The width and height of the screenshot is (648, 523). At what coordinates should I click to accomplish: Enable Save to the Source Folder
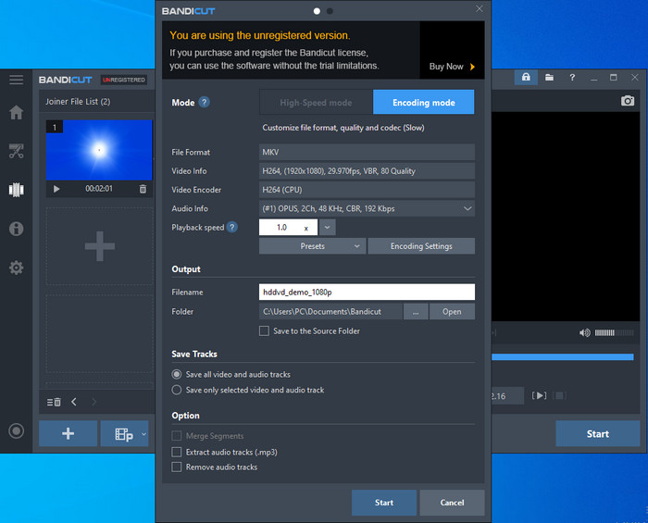tap(265, 330)
